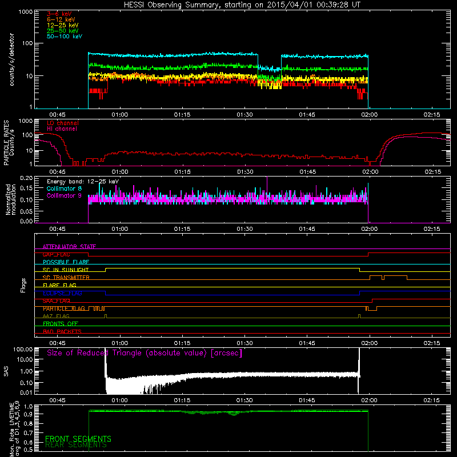Click the 0.15 tick of the modulation plot

pyautogui.click(x=26, y=189)
